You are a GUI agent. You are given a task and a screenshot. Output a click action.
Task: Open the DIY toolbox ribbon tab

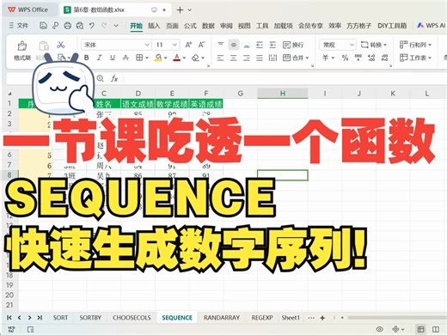click(x=392, y=26)
